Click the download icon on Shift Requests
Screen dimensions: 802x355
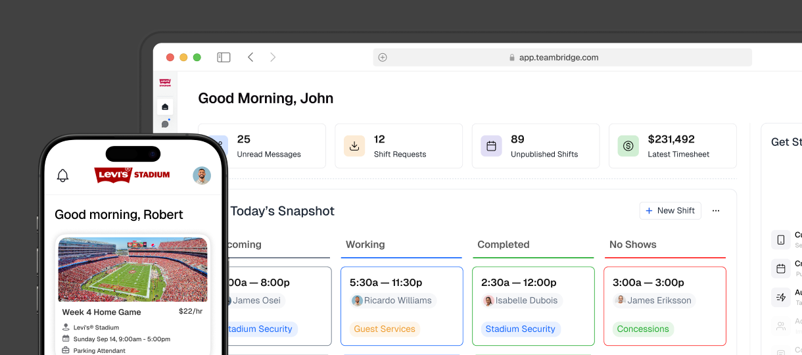pos(354,146)
